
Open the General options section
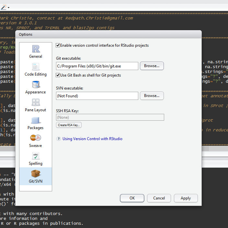(36, 52)
